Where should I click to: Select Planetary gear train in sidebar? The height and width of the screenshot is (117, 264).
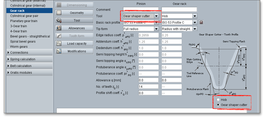click(24, 21)
